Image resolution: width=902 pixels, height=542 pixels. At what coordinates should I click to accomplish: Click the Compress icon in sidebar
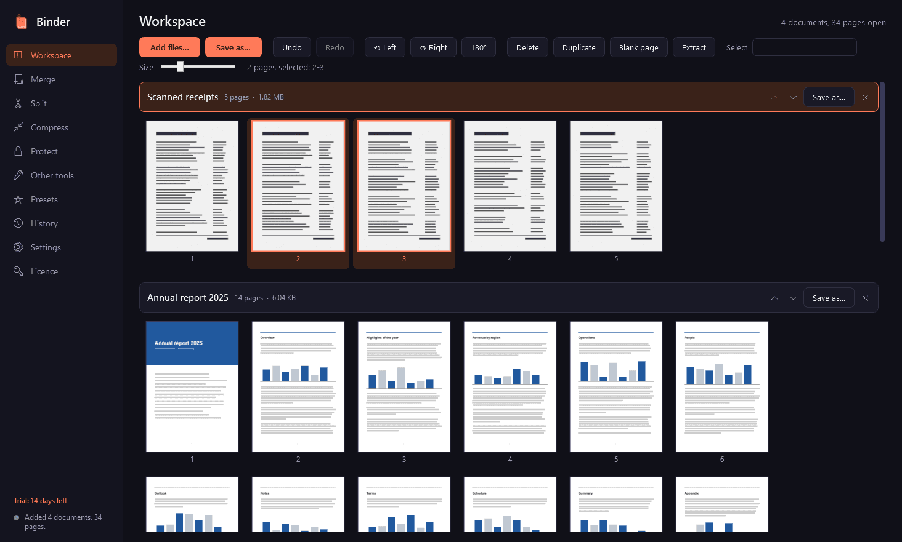pyautogui.click(x=18, y=127)
